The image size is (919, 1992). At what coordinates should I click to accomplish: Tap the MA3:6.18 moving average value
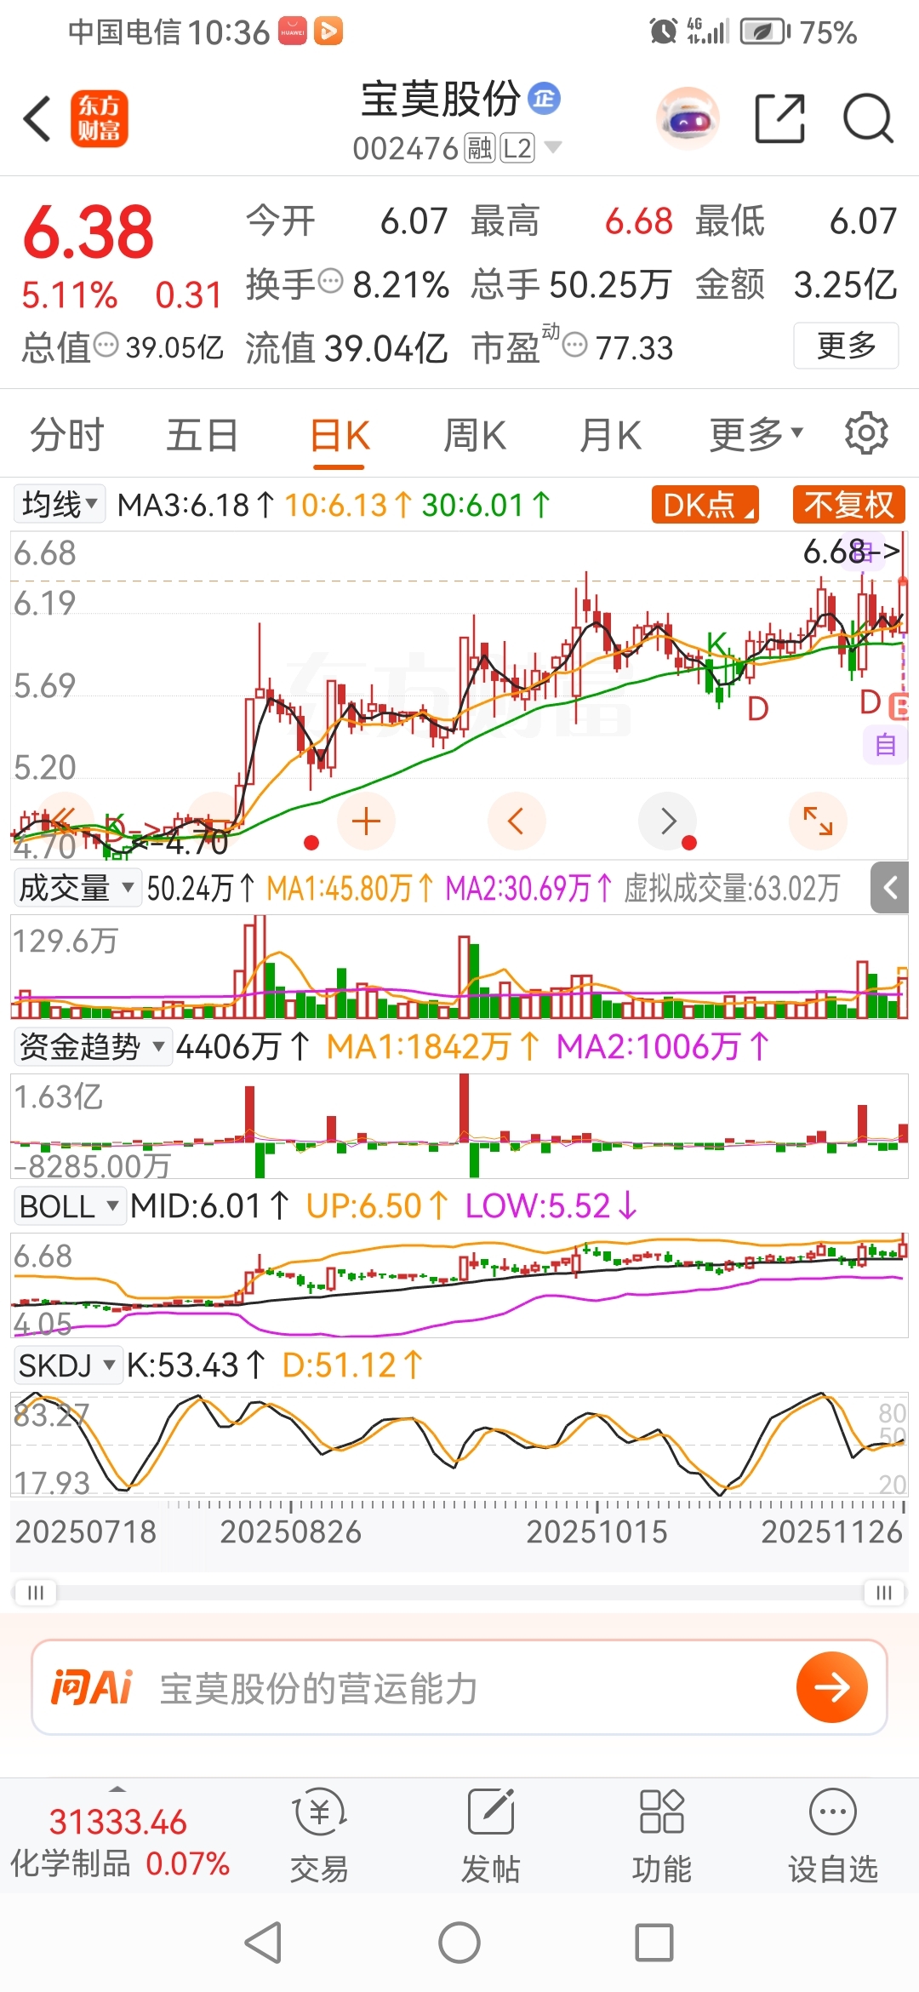point(196,505)
